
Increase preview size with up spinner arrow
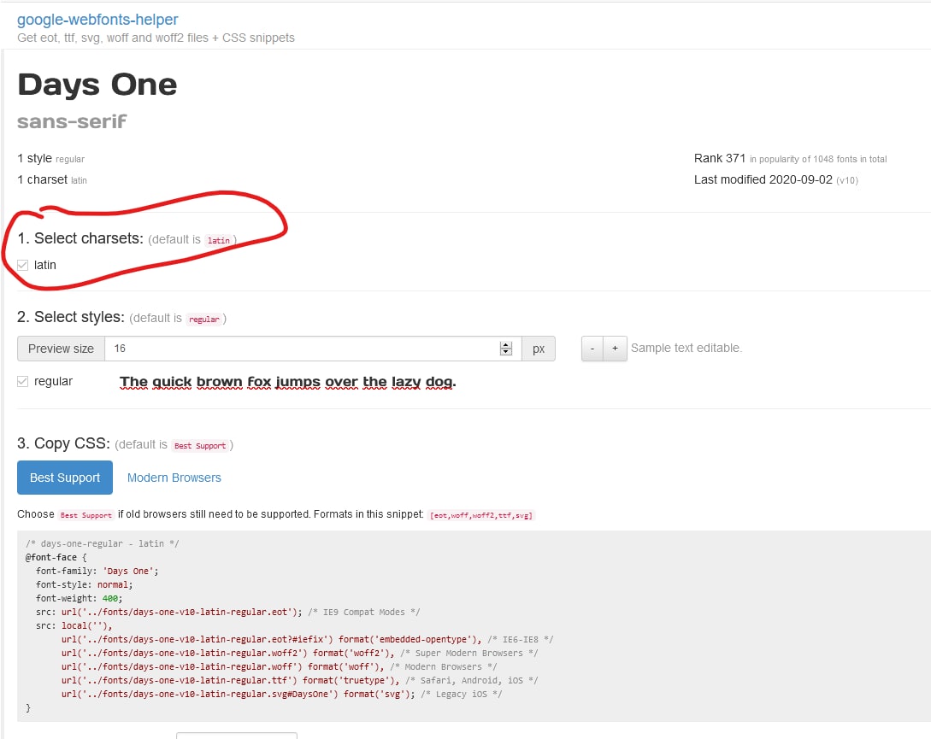click(x=506, y=345)
